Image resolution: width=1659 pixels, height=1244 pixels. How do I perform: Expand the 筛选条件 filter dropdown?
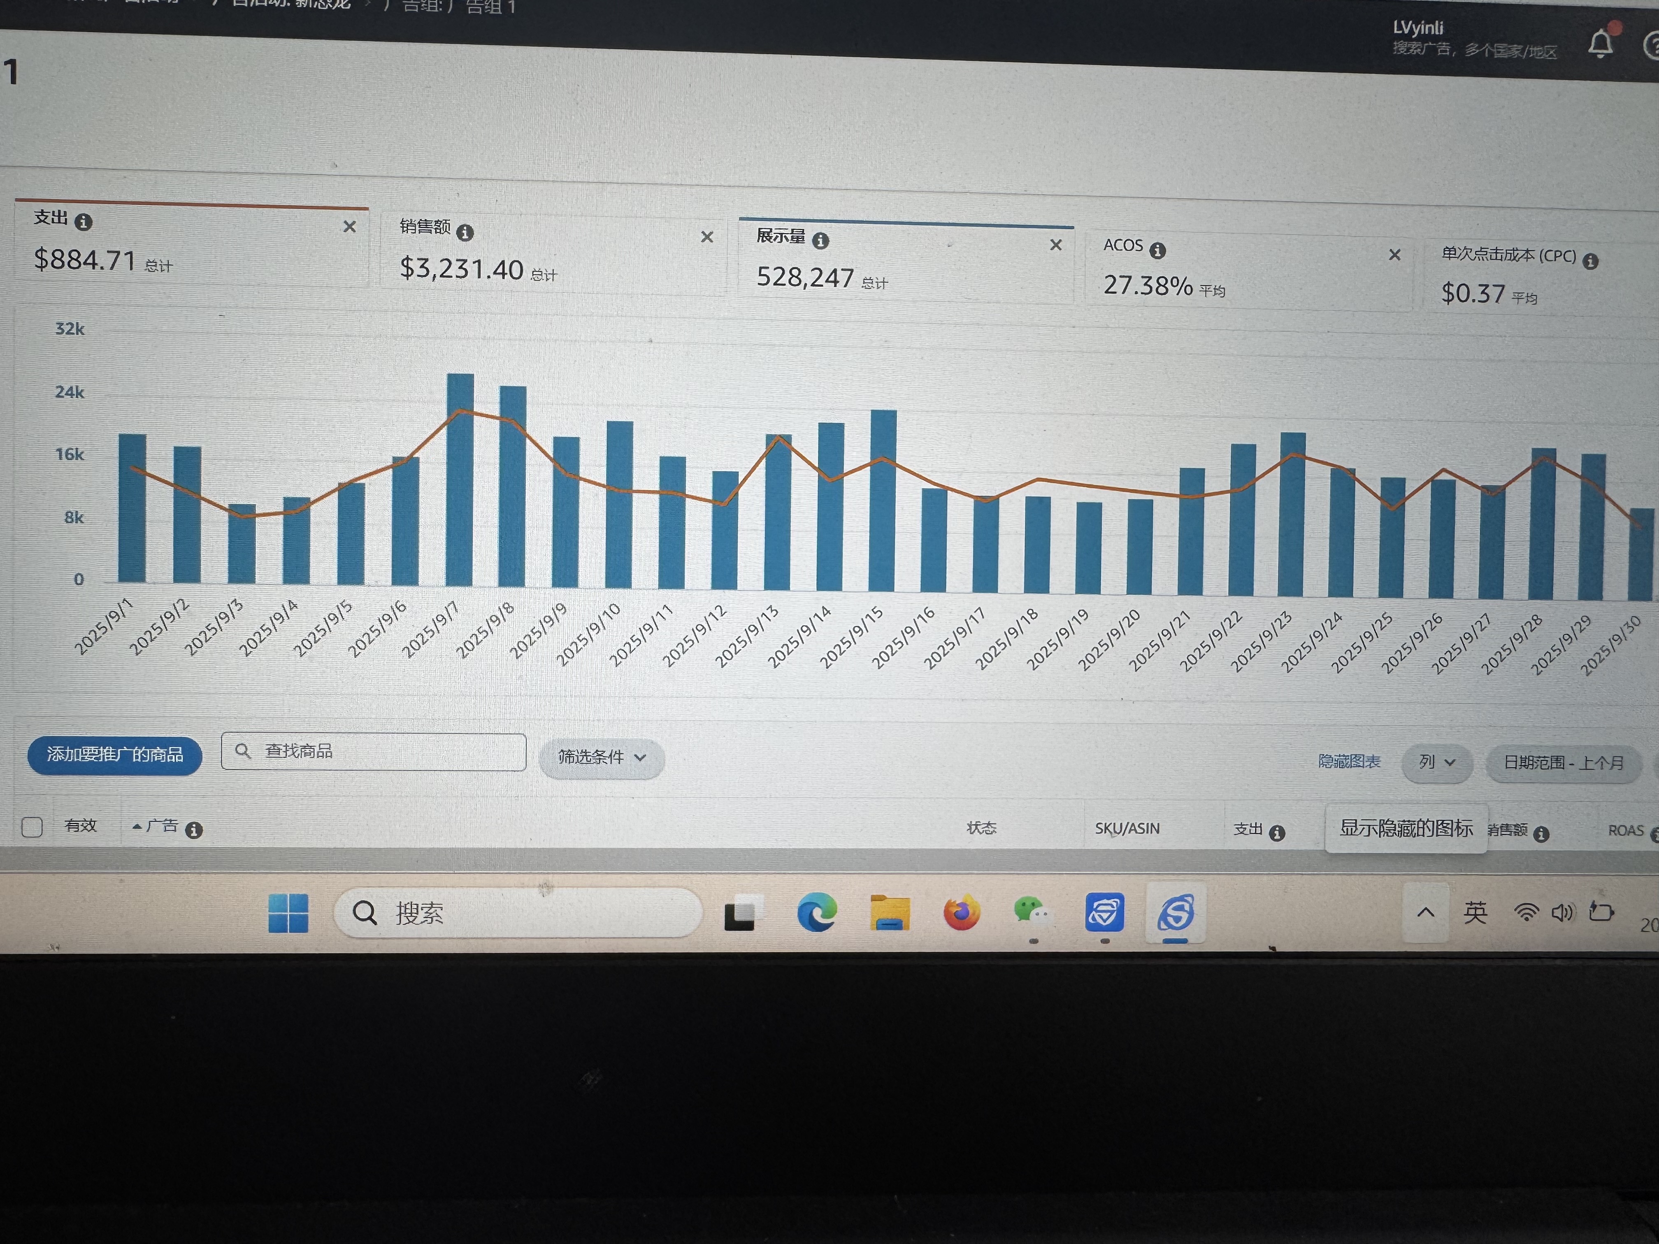point(601,758)
